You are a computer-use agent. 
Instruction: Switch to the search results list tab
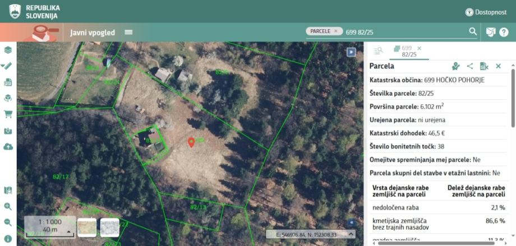[378, 51]
